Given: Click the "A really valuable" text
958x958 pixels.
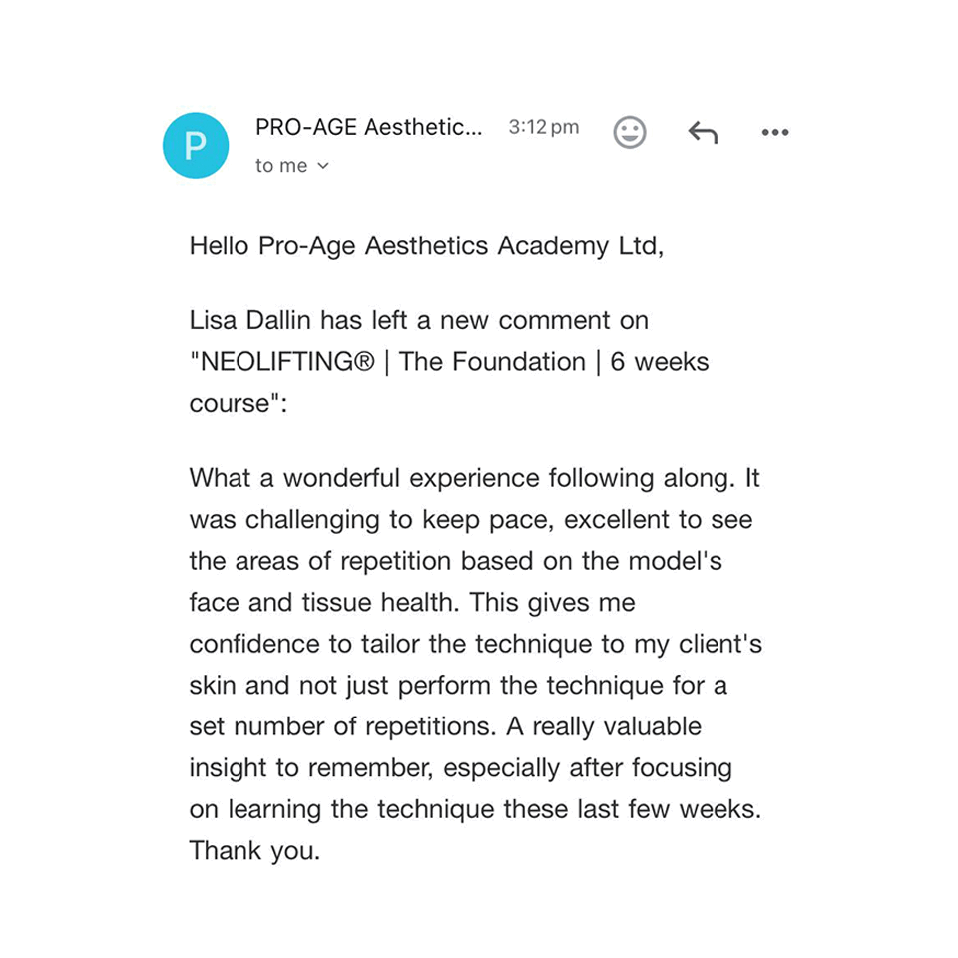Looking at the screenshot, I should pos(604,727).
